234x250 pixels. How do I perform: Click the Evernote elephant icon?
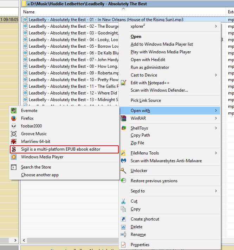pyautogui.click(x=14, y=111)
